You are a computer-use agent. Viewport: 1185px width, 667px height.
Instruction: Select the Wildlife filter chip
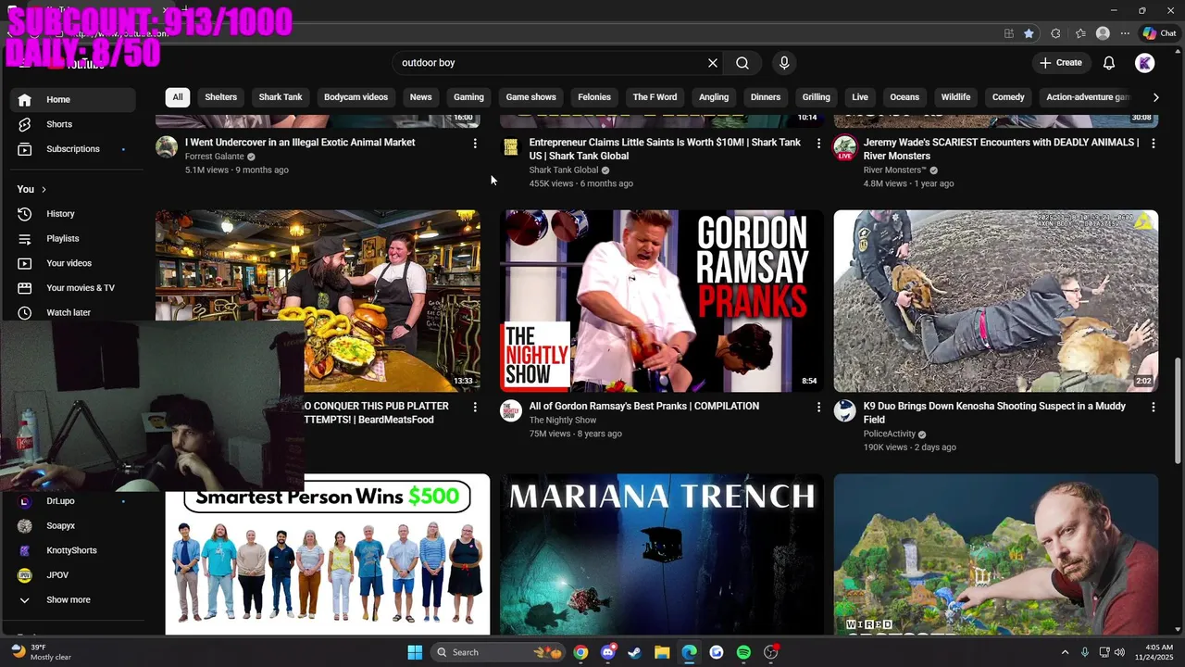955,97
